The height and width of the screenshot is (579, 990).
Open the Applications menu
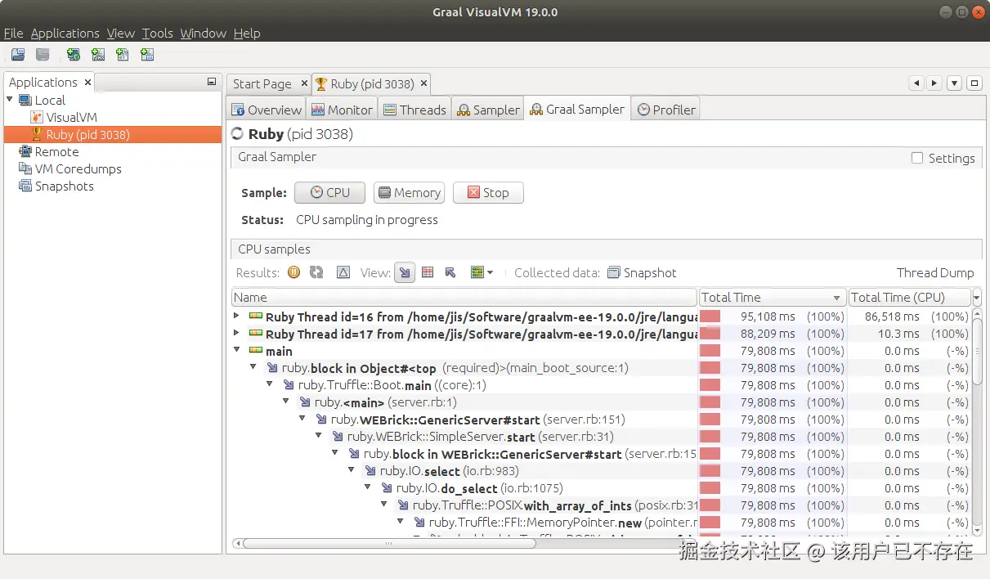pos(65,33)
